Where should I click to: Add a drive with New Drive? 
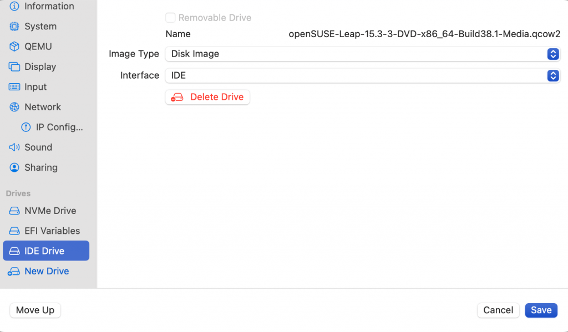[x=46, y=271]
